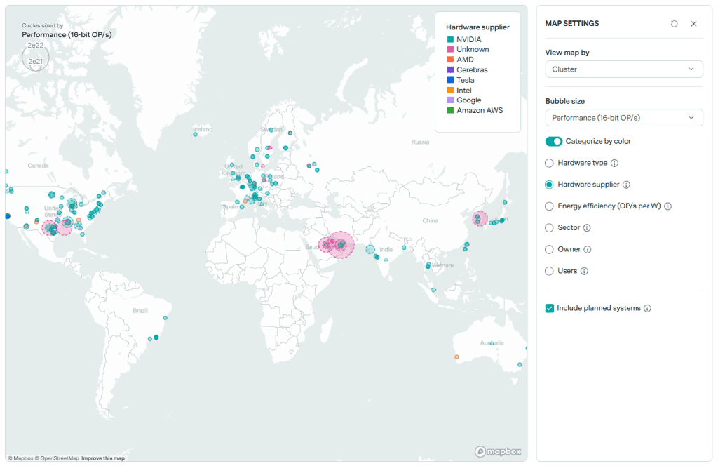Click the info icon beside Energy efficiency
The image size is (718, 466).
pos(668,206)
